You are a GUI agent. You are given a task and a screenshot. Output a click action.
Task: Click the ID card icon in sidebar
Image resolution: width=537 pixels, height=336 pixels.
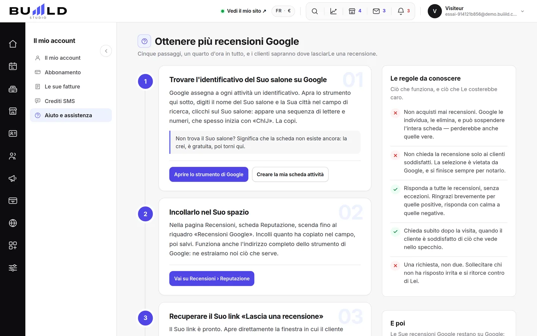(x=13, y=134)
